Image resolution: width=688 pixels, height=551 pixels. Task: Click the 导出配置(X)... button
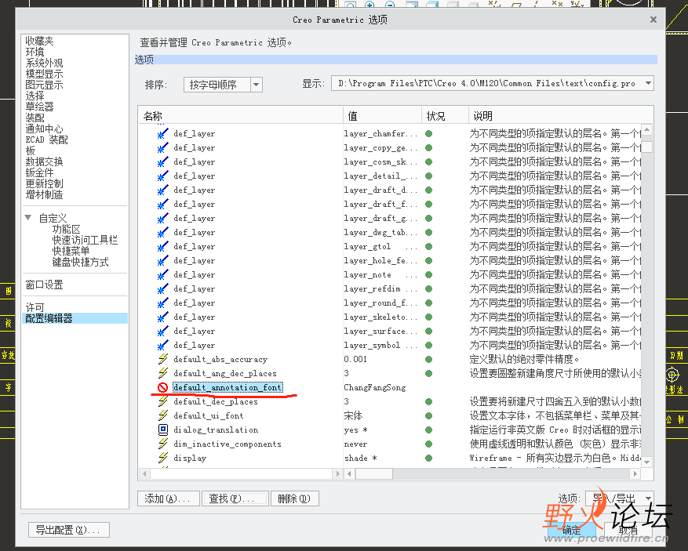69,530
